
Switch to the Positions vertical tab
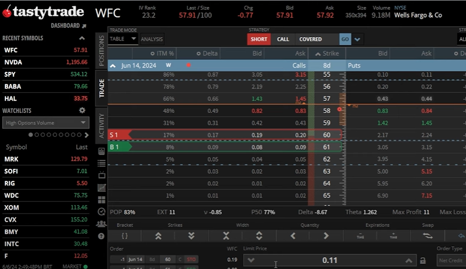(x=101, y=51)
